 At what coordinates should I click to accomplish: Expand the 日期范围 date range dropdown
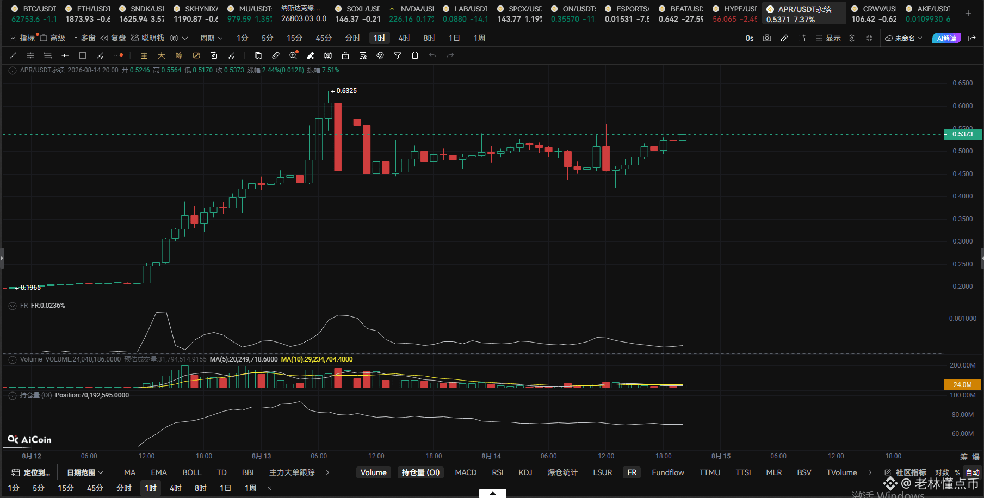coord(85,472)
